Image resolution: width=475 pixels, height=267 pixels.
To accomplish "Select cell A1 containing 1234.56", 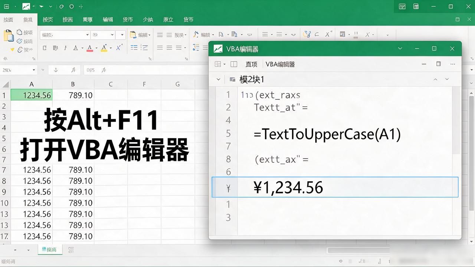I will click(32, 95).
